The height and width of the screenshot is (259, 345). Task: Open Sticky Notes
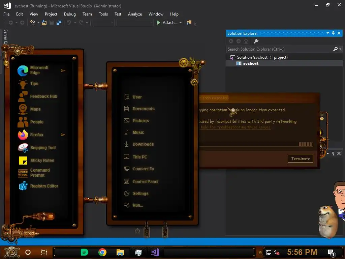36,160
